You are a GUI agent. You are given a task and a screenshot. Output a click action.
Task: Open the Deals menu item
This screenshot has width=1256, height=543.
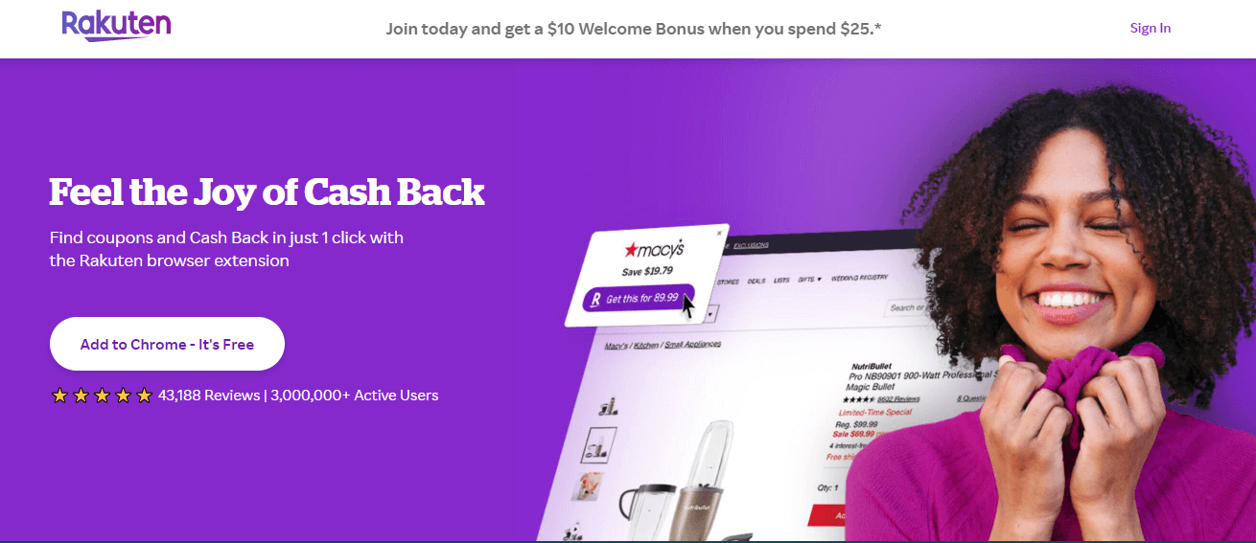point(756,282)
